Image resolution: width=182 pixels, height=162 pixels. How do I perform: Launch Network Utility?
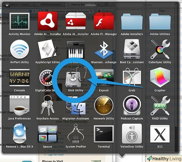(104, 106)
